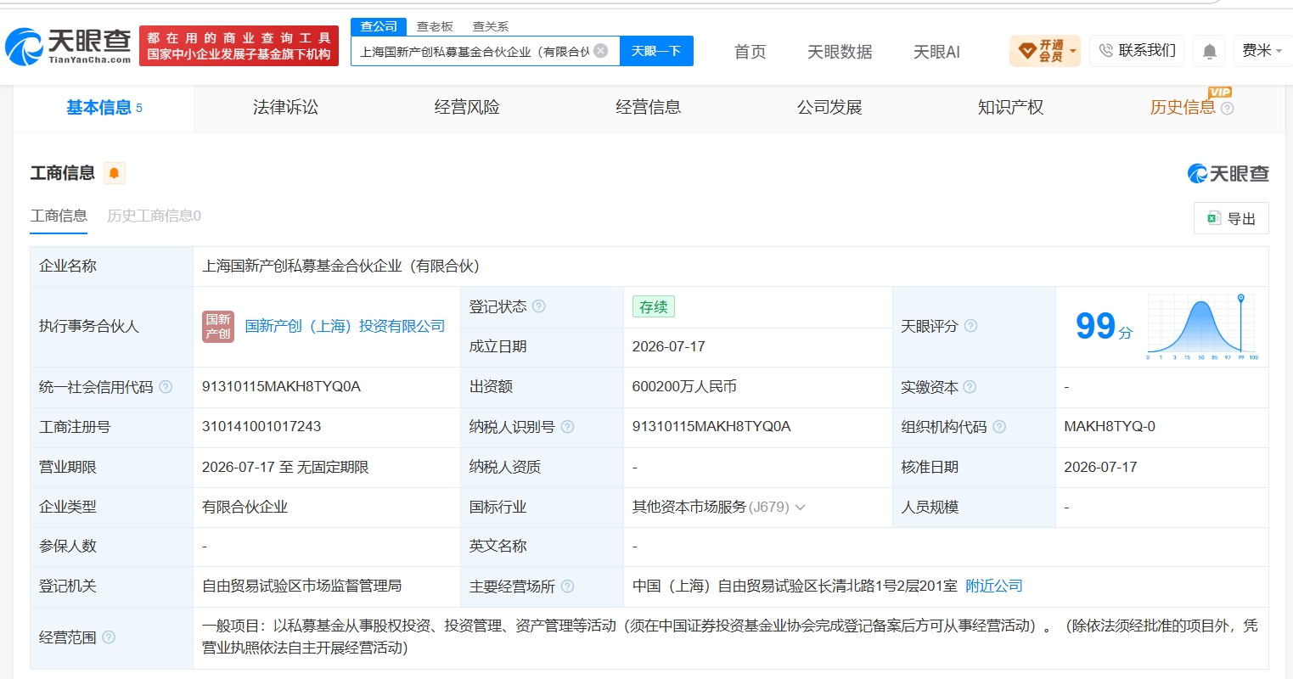Click the 附近公司 link
The width and height of the screenshot is (1293, 679).
pos(993,586)
